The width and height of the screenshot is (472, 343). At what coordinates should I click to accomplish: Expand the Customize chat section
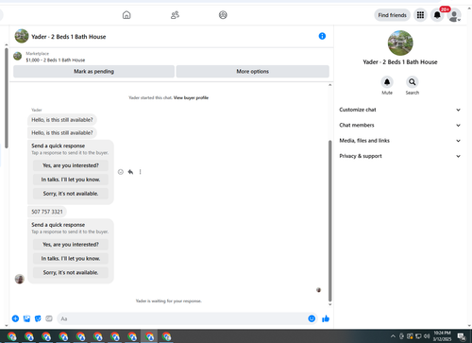[400, 110]
